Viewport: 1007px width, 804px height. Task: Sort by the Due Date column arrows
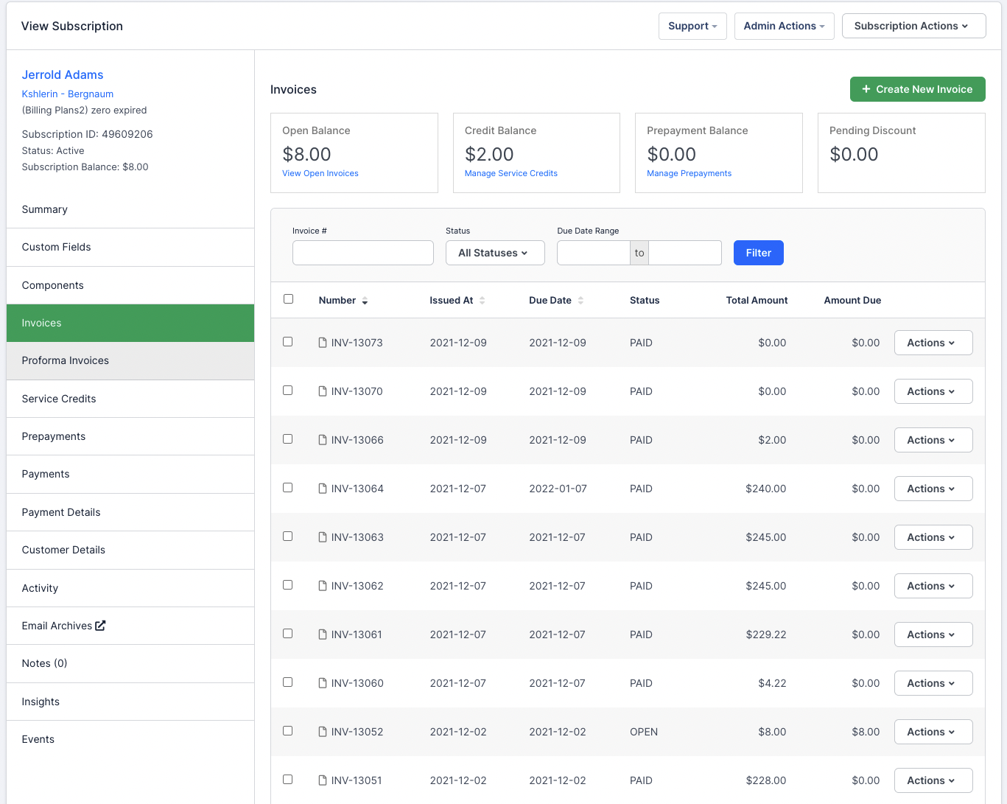pos(580,301)
